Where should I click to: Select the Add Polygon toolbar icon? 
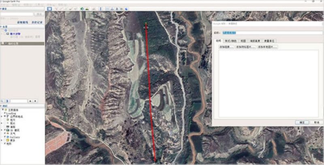click(x=61, y=9)
